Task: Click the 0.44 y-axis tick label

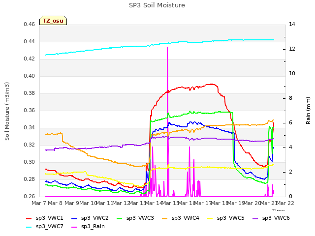Action: coord(30,41)
